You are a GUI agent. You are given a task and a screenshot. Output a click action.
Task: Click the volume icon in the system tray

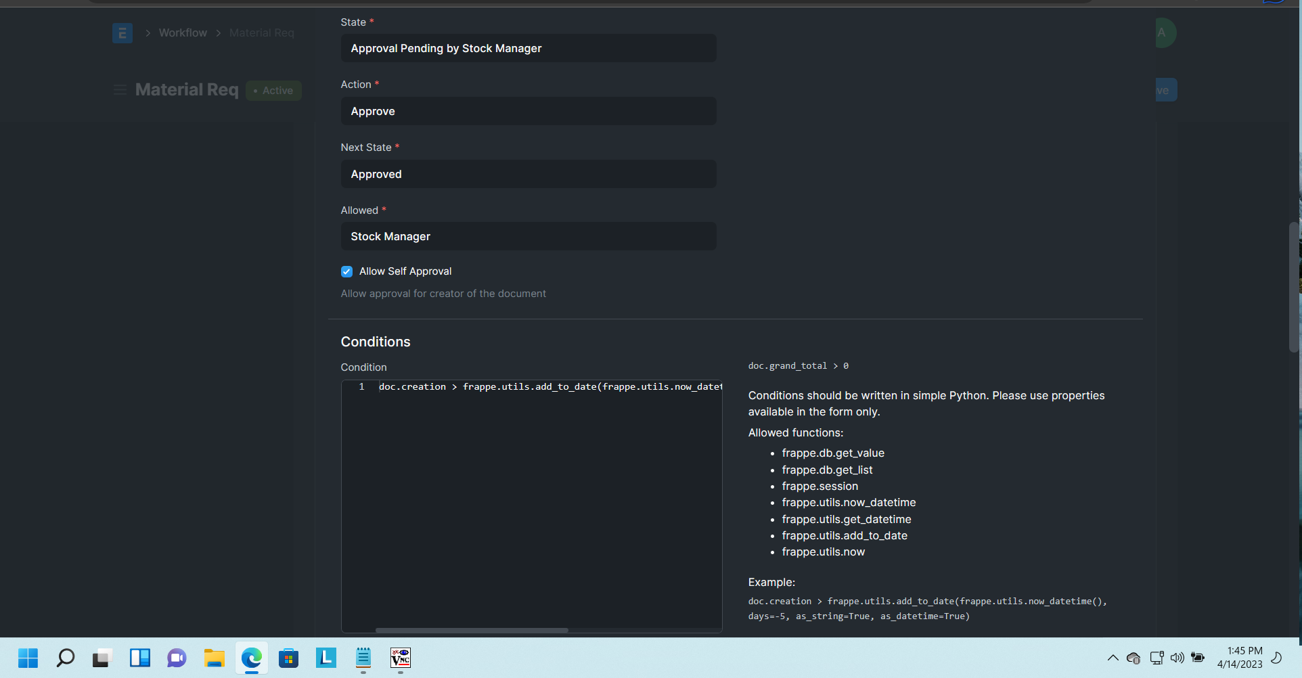click(1177, 657)
